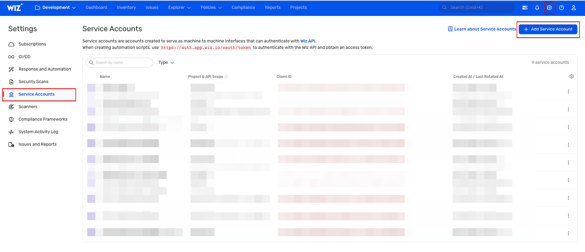Image resolution: width=585 pixels, height=252 pixels.
Task: Open Learn about Service Accounts link
Action: tap(482, 29)
